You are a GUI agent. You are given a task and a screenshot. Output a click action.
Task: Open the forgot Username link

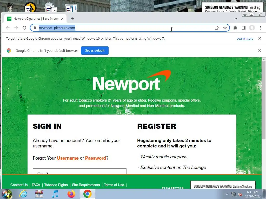(x=68, y=158)
